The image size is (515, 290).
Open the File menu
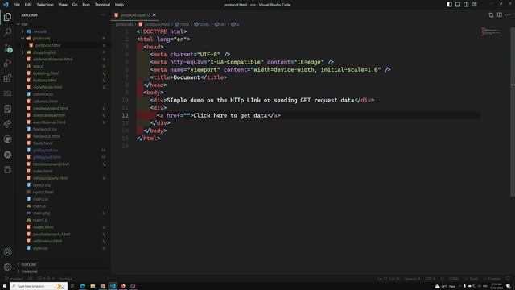click(x=16, y=5)
